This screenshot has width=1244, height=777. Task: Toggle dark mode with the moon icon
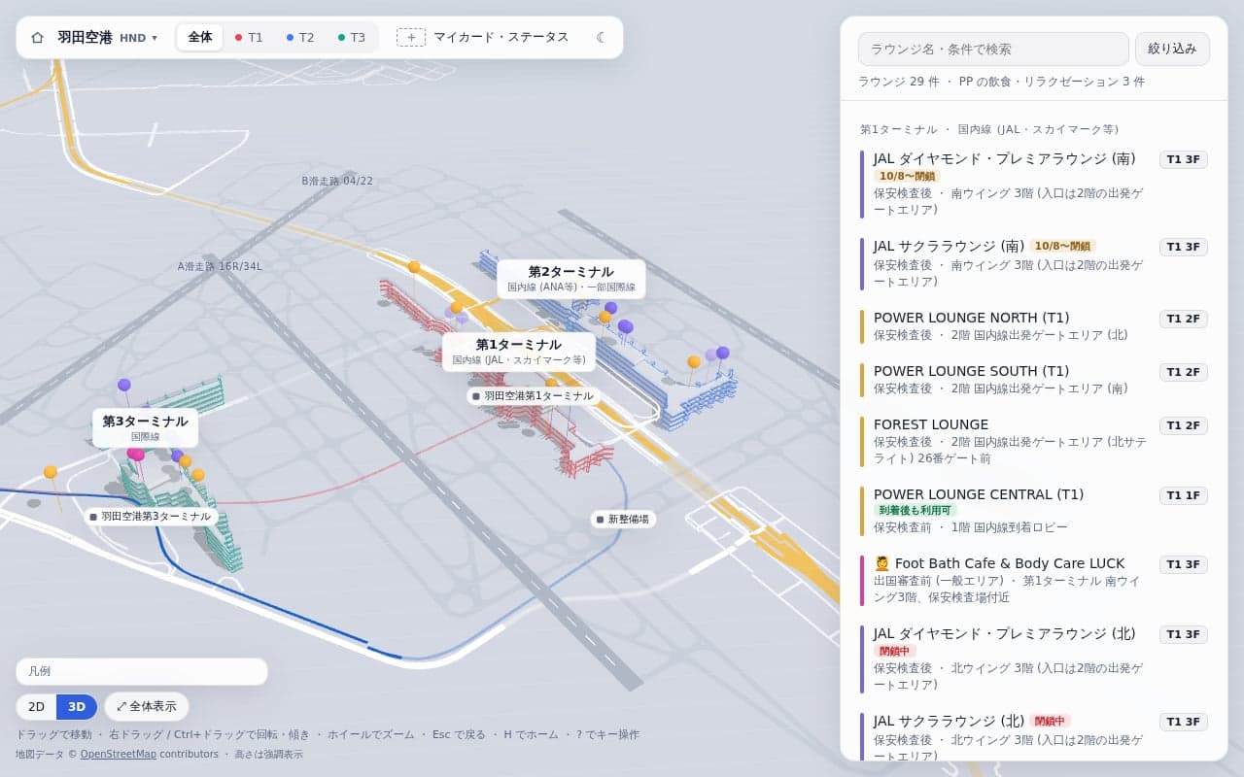click(601, 38)
